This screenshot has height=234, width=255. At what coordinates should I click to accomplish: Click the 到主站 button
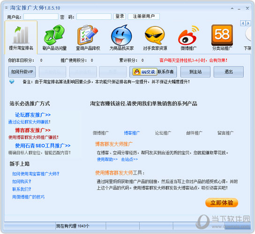click(x=195, y=72)
